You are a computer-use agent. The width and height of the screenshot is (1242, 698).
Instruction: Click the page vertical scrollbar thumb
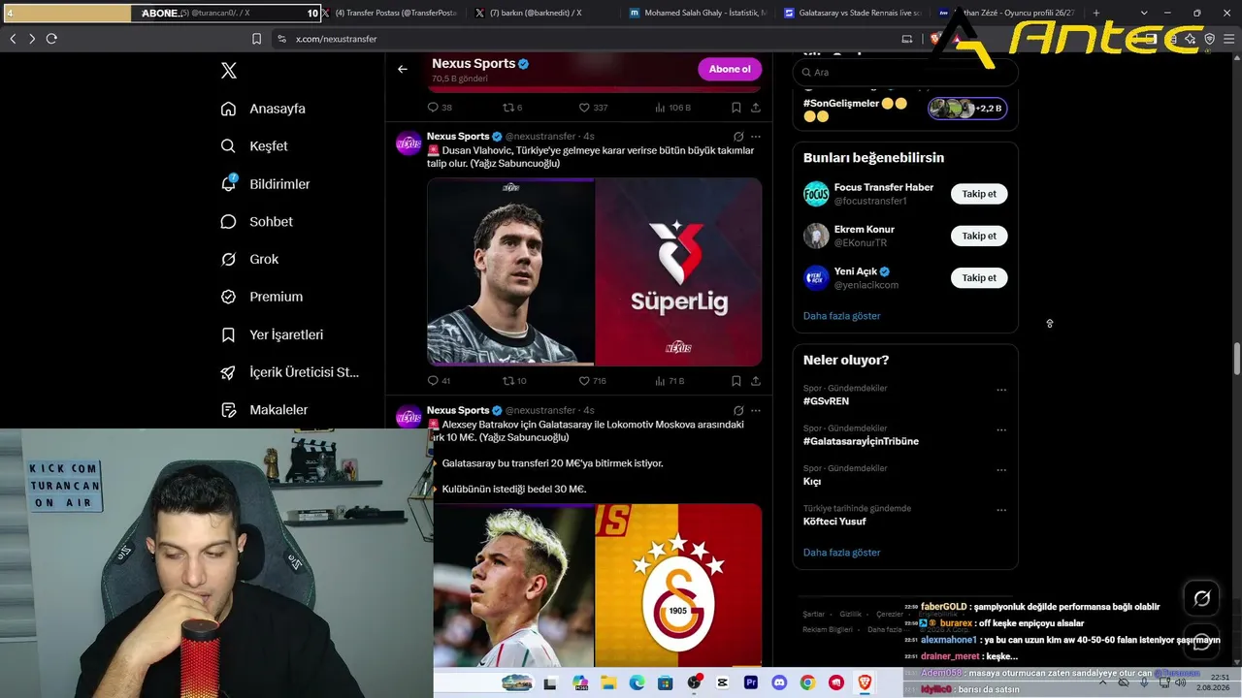[x=1236, y=359]
